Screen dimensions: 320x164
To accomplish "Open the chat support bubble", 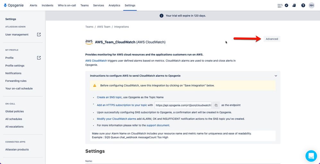I will coord(311,156).
